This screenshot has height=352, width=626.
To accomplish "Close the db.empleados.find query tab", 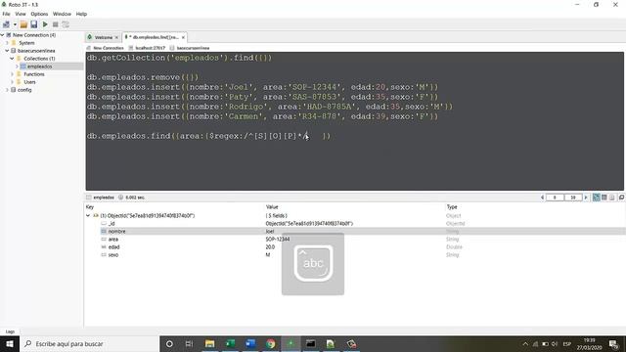I will 183,37.
